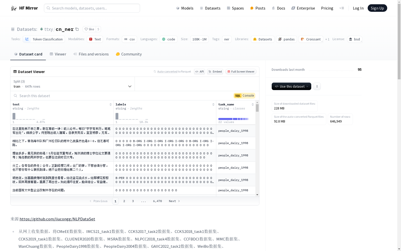The image size is (401, 251).
Task: Open the HF Mirror home logo
Action: pyautogui.click(x=24, y=8)
